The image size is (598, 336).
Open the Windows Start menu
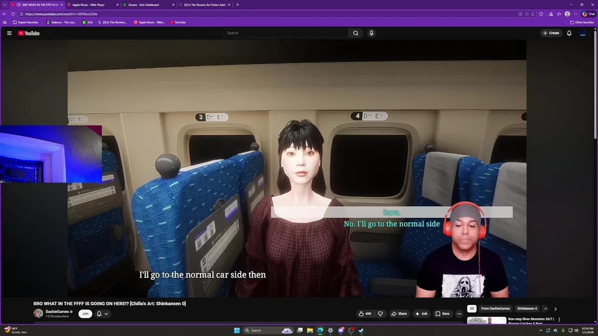(x=237, y=330)
